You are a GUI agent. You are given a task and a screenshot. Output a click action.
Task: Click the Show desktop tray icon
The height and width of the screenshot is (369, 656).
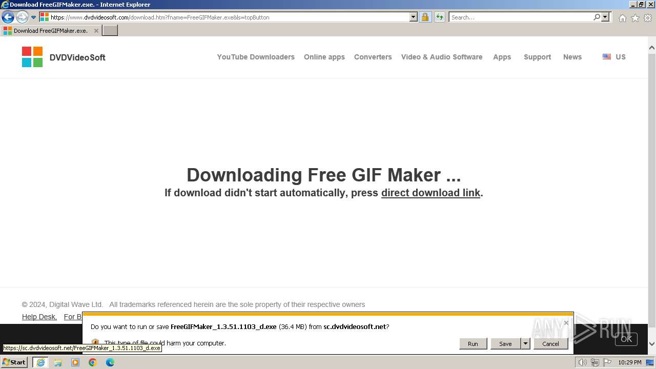(x=650, y=362)
